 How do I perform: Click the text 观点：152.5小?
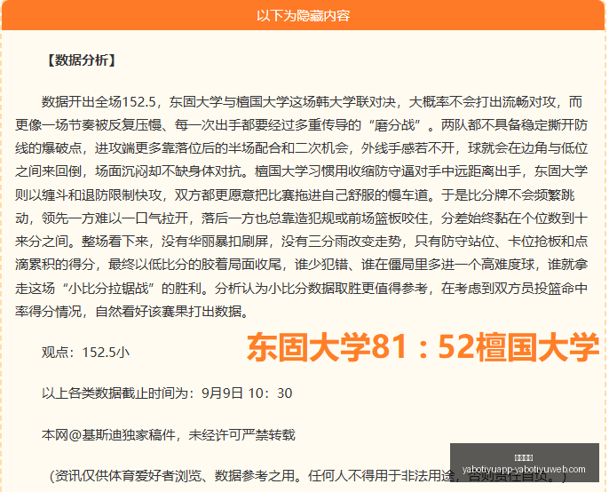[85, 352]
